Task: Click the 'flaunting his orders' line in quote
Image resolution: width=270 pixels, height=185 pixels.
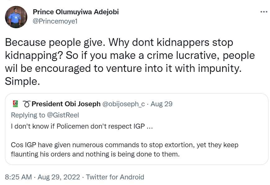Action: [x=95, y=154]
